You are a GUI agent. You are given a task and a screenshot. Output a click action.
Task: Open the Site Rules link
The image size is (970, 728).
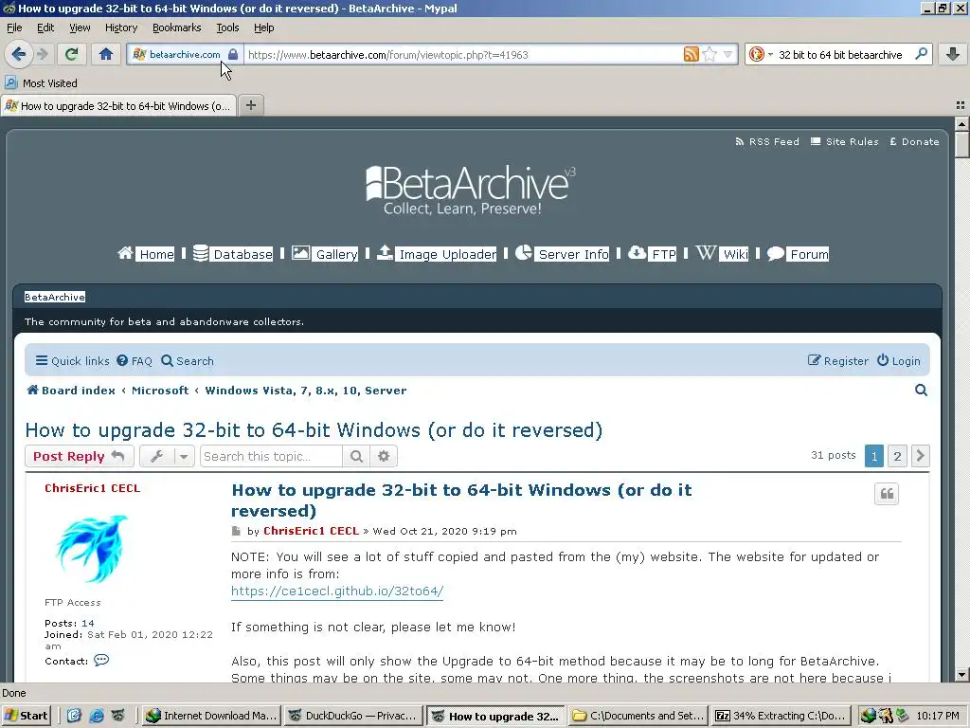coord(844,142)
